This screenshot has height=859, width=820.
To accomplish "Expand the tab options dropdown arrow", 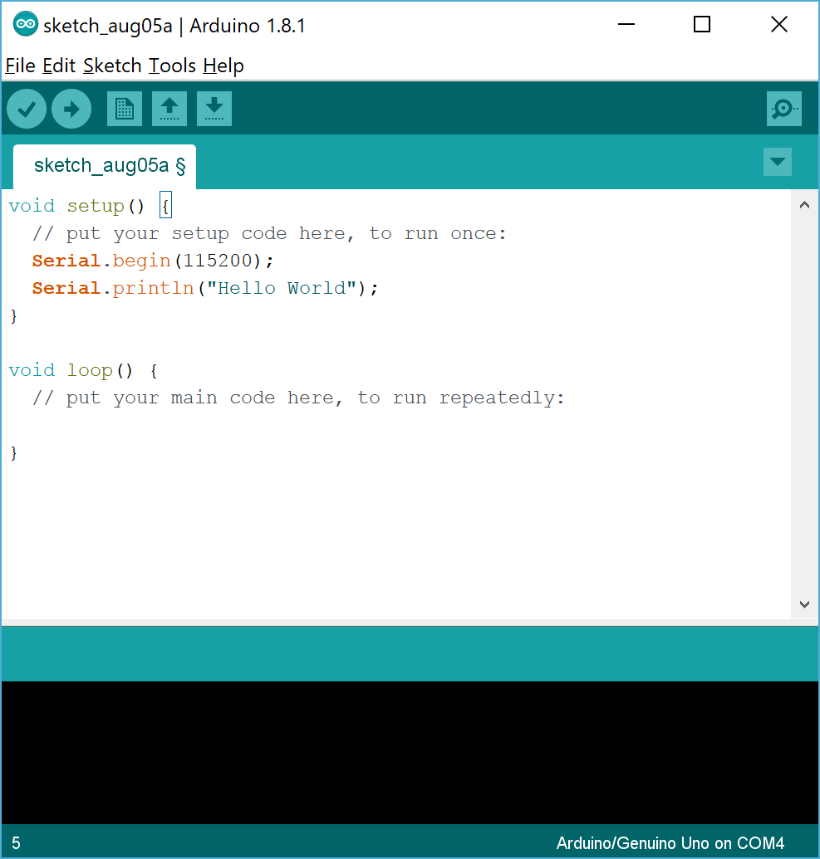I will pos(778,162).
